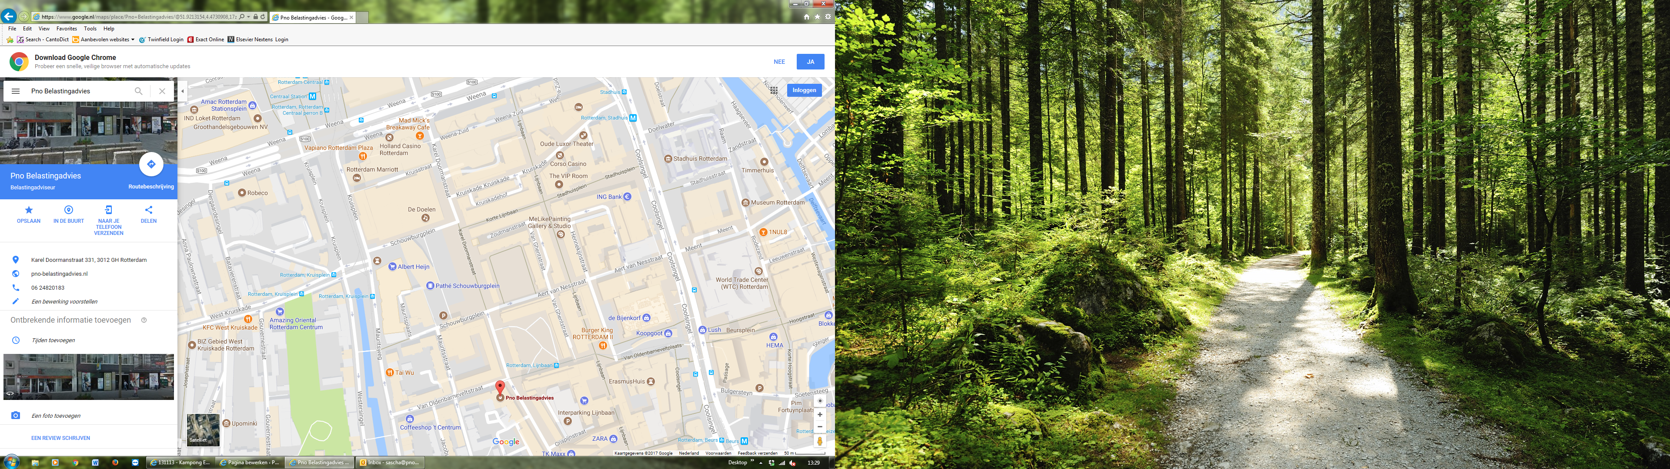Screen dimensions: 1670x469
Task: Click the add to favorites bar star icon
Action: pos(10,40)
